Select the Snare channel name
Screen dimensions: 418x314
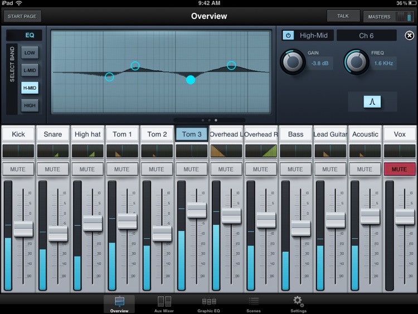pos(53,134)
